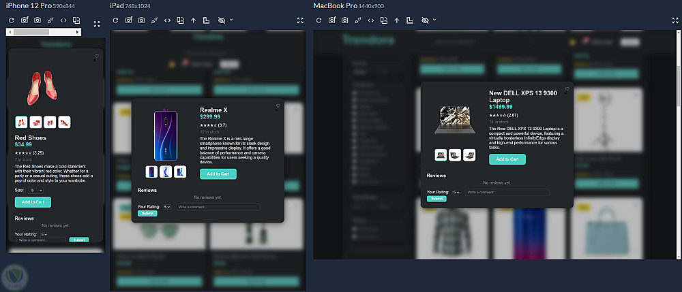Screen dimensions: 682x292
Task: Add the DELL XPS 13 laptop to cart
Action: tap(507, 159)
